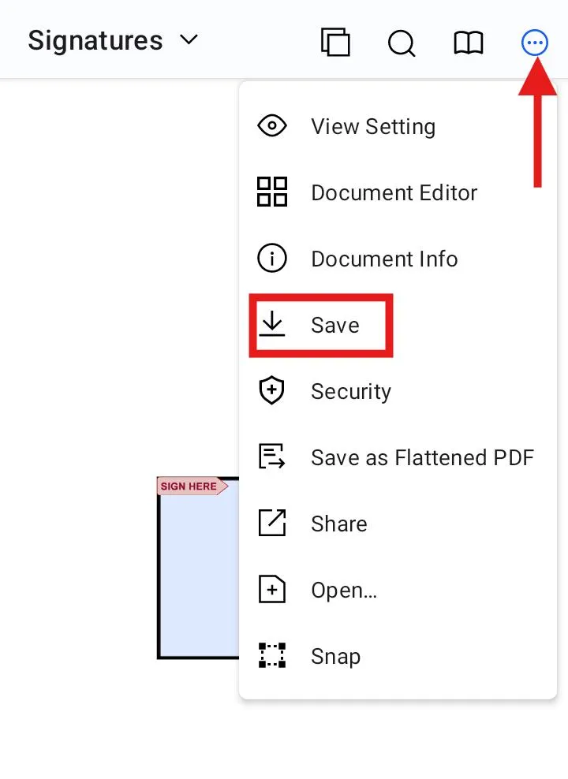
Task: Choose Save from the menu
Action: [334, 325]
